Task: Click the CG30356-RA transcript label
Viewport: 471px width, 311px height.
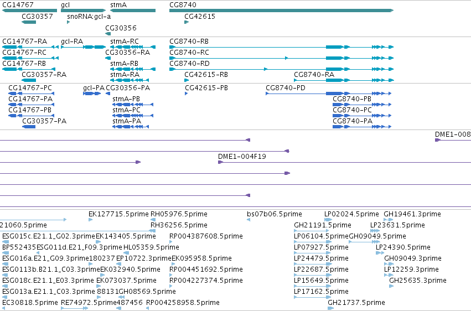Action: tap(127, 52)
